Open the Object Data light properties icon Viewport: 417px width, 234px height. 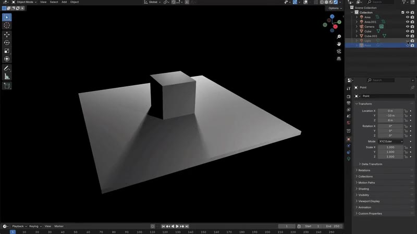pos(348,159)
